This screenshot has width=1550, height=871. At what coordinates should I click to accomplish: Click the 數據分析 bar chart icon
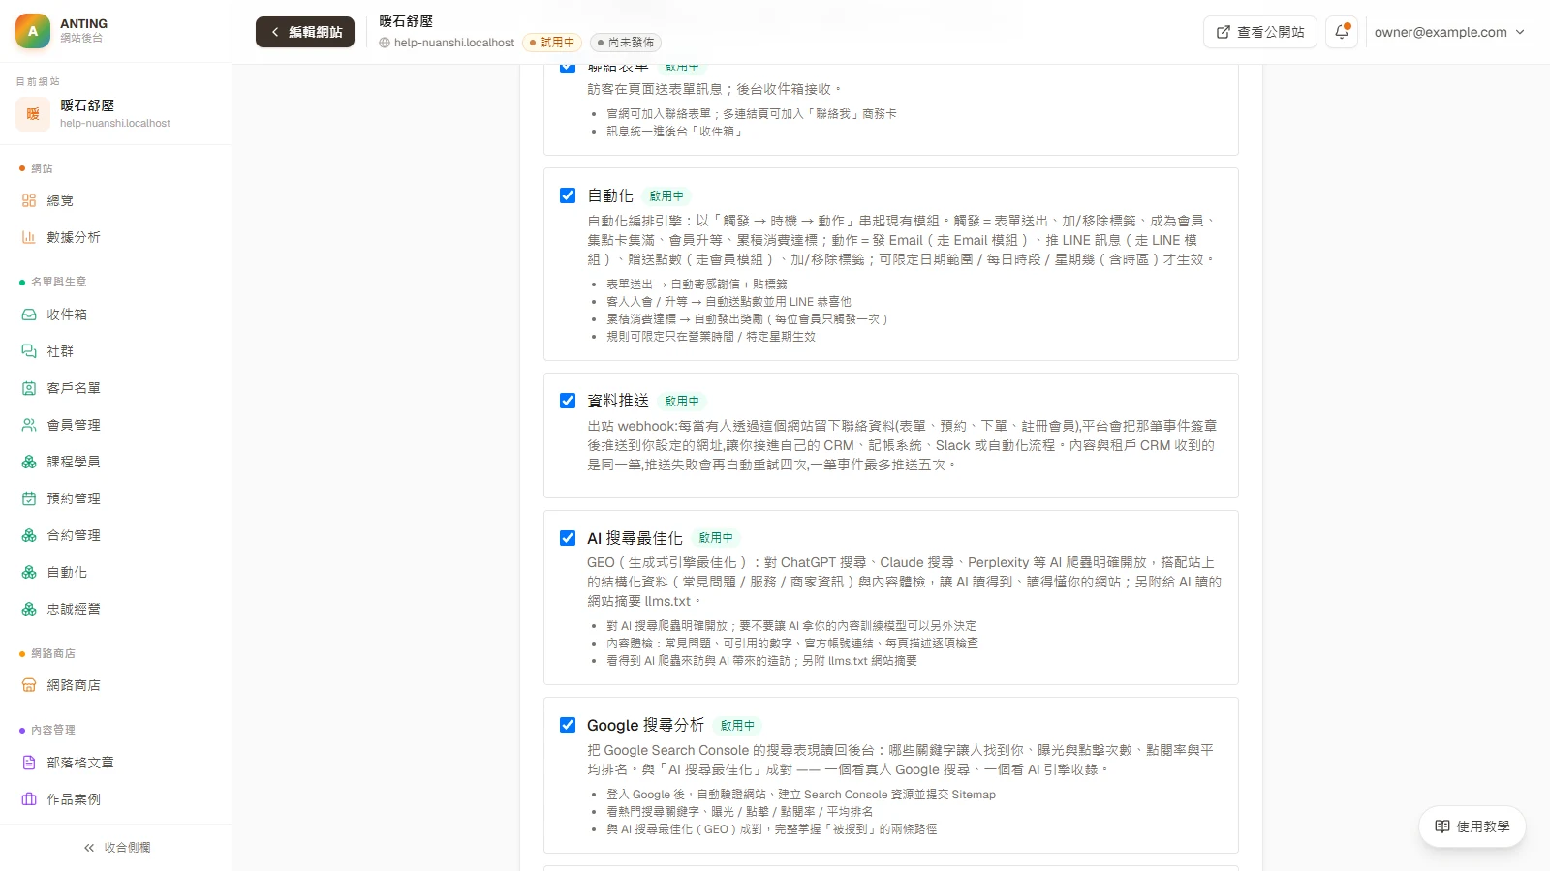click(x=29, y=237)
